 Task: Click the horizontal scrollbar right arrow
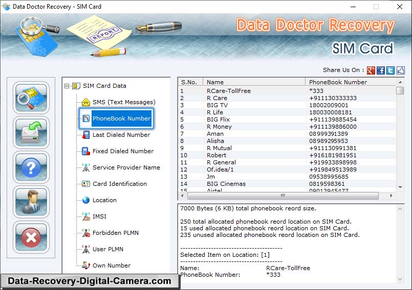[392, 196]
